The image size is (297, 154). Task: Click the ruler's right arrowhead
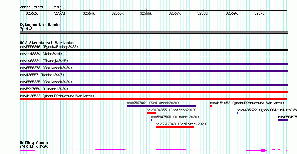click(287, 11)
